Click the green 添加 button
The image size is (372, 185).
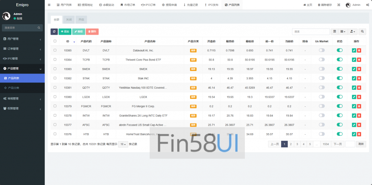pyautogui.click(x=65, y=32)
